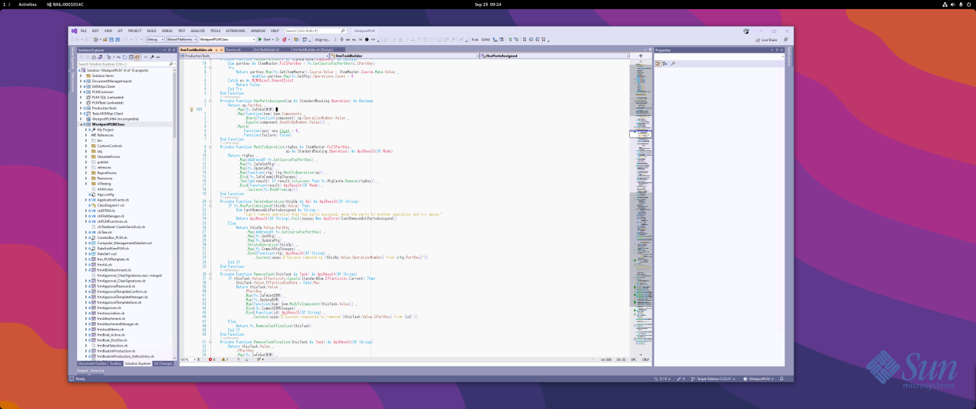Image resolution: width=976 pixels, height=409 pixels.
Task: Open the Debug configuration dropdown
Action: click(x=154, y=39)
